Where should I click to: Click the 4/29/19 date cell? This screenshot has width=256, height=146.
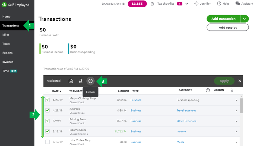click(x=58, y=111)
